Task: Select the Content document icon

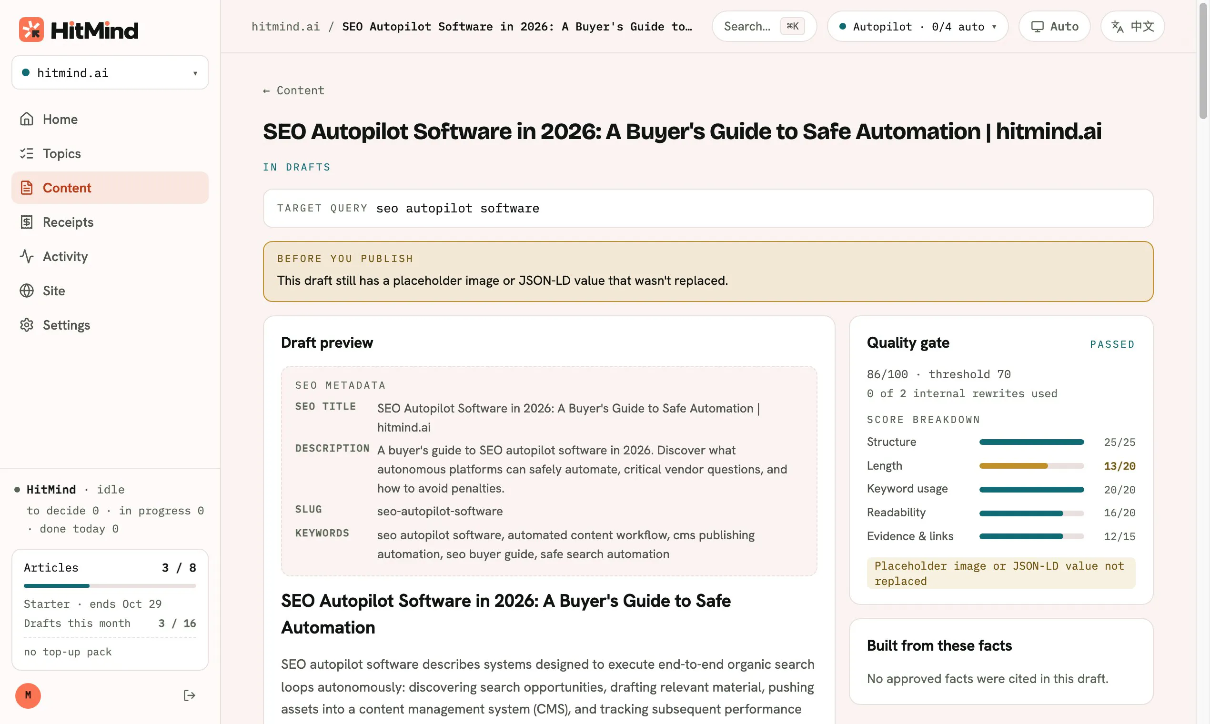Action: click(x=27, y=188)
